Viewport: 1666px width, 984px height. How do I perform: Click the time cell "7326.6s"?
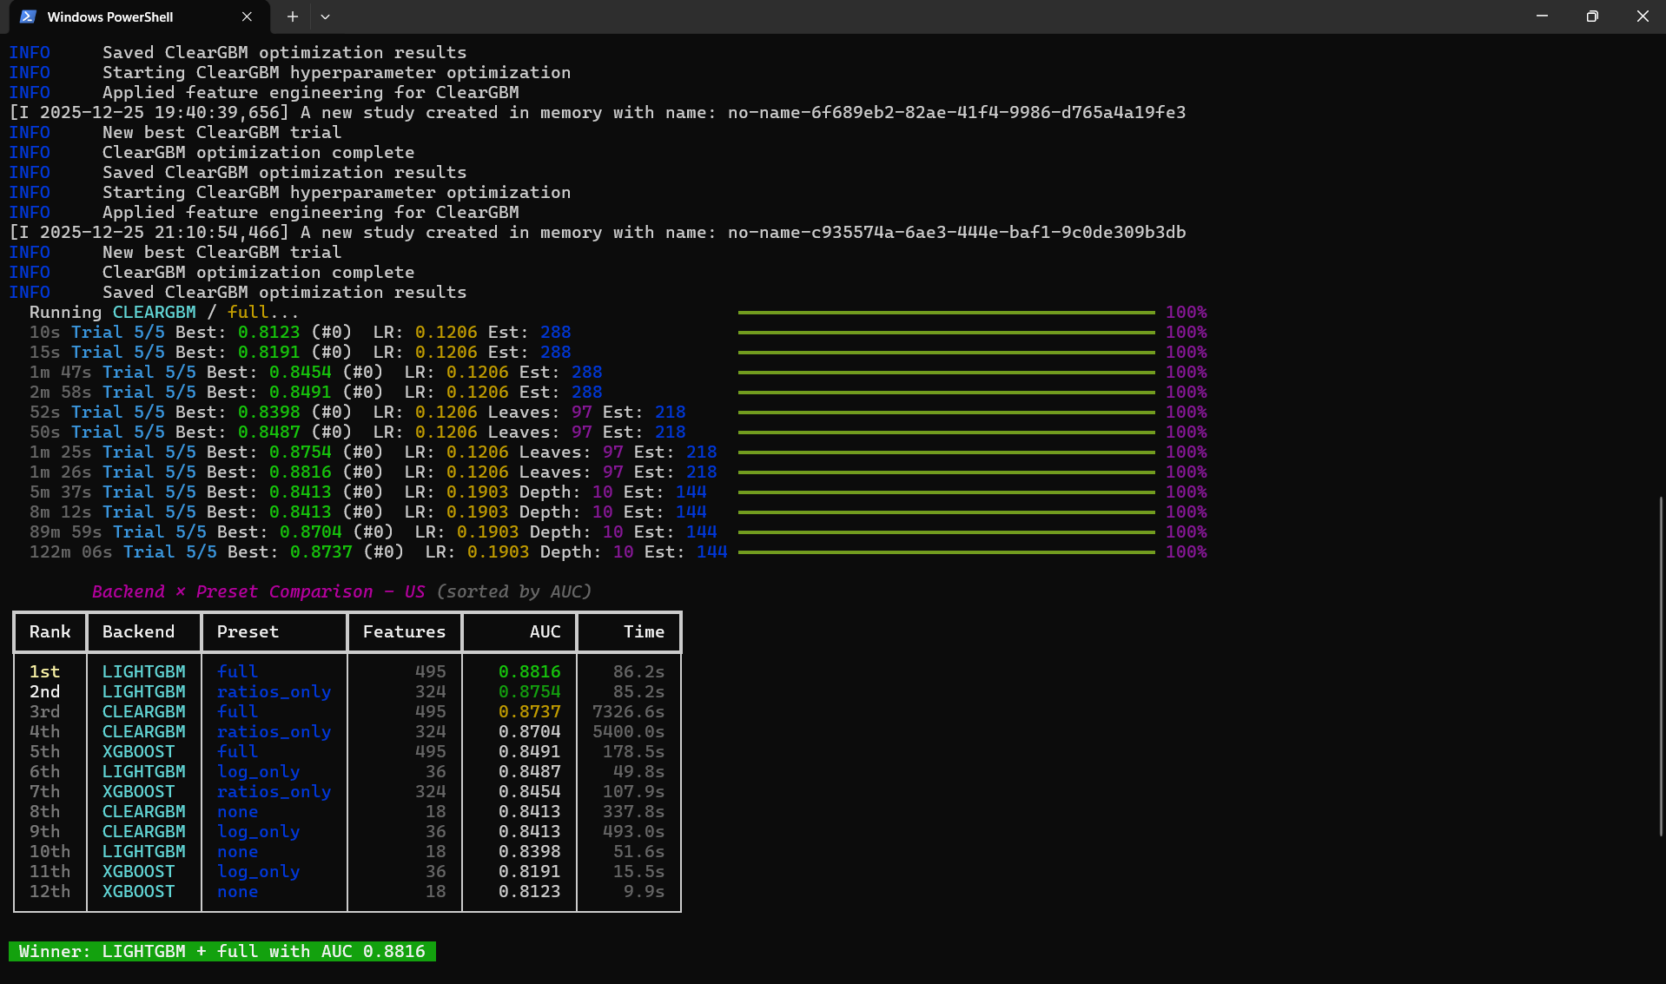pos(628,712)
